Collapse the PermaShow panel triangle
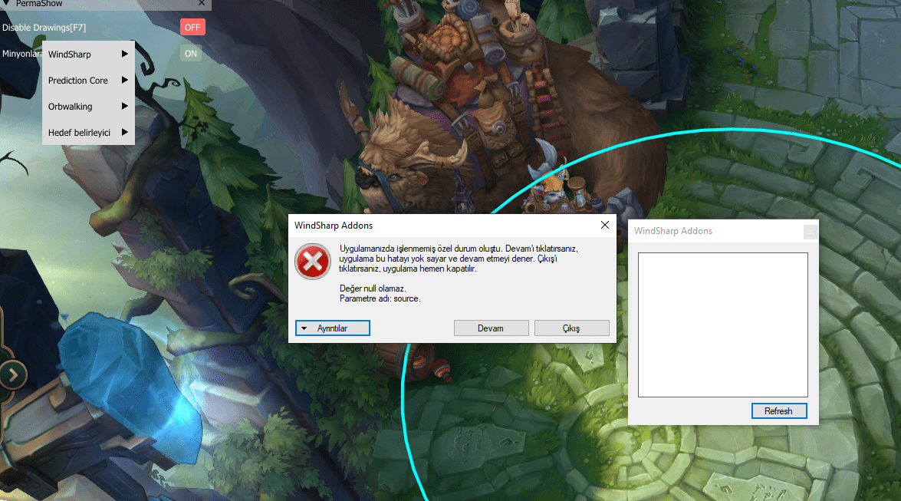The height and width of the screenshot is (501, 901). click(x=6, y=3)
